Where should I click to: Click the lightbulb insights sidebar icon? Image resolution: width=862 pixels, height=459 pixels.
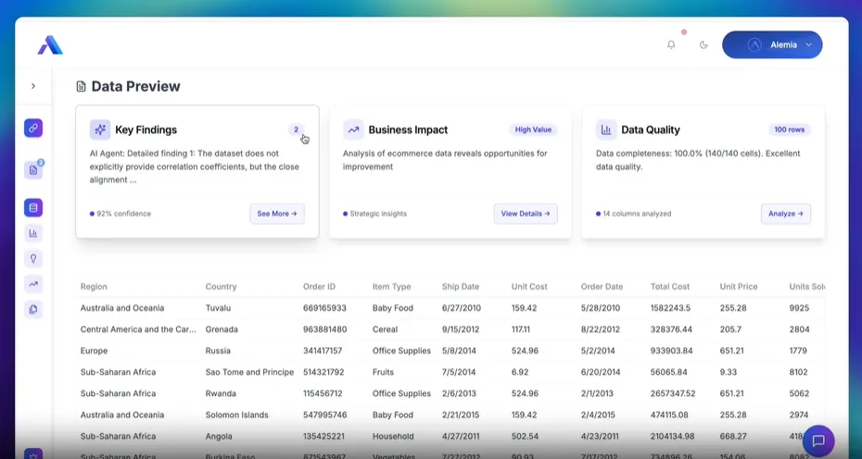coord(33,259)
